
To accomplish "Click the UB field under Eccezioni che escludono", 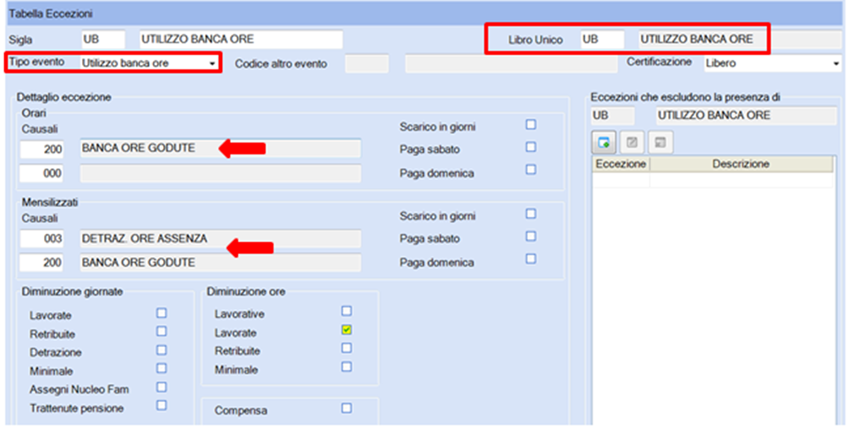I will 613,116.
